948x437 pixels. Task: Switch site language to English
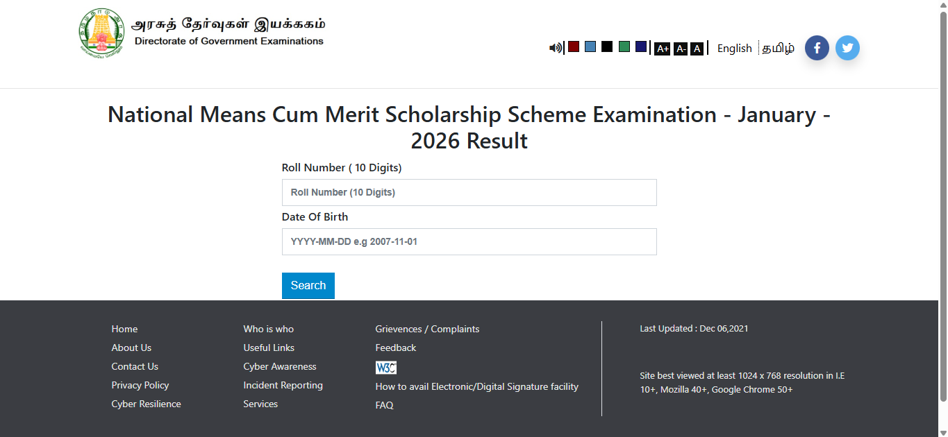click(734, 49)
